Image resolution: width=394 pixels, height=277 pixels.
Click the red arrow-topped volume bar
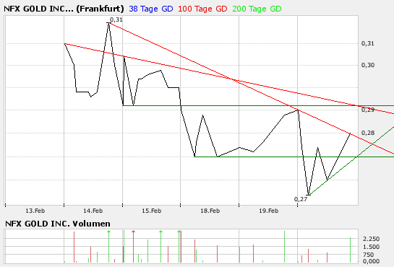pos(134,247)
